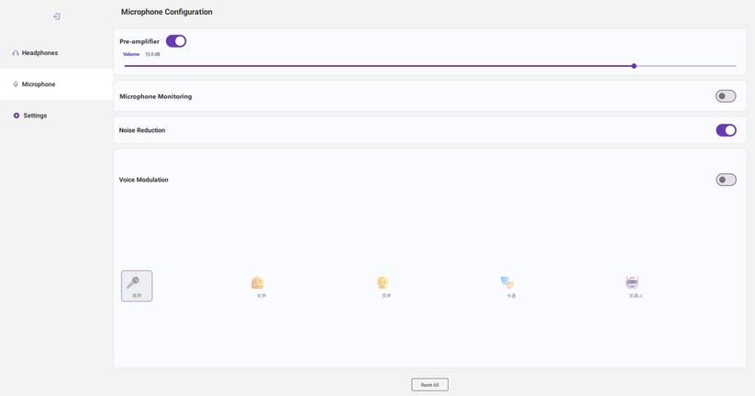Click the Volume label under Pre-amplifier

pos(131,54)
